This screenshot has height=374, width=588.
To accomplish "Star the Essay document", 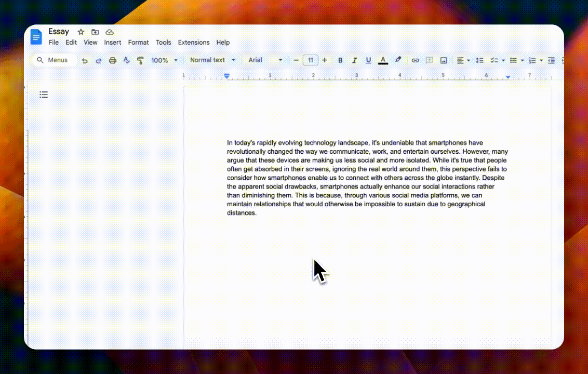I will pyautogui.click(x=81, y=32).
